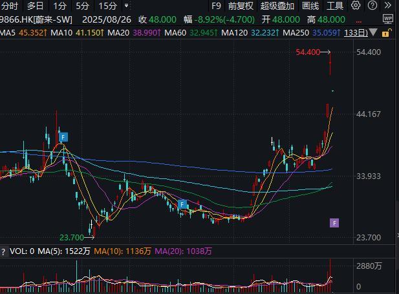Click the blue F marker in the chart middle

click(x=183, y=204)
